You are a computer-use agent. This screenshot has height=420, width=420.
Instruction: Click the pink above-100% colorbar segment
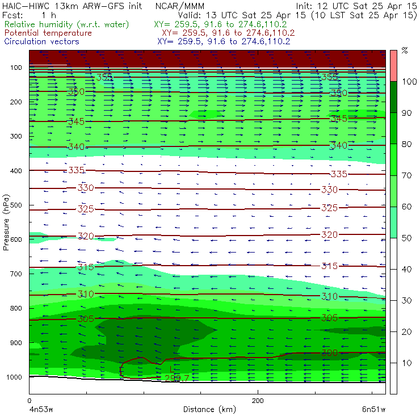point(393,66)
